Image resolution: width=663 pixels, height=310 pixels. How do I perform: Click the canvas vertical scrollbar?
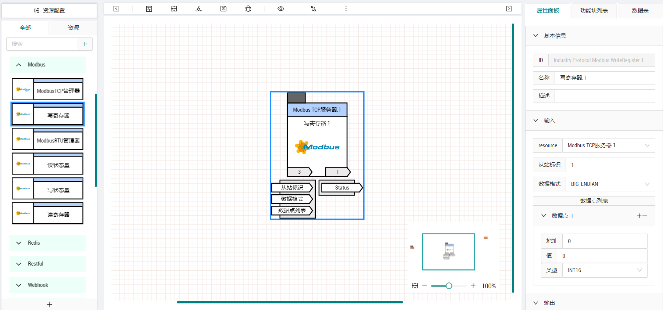click(x=513, y=158)
